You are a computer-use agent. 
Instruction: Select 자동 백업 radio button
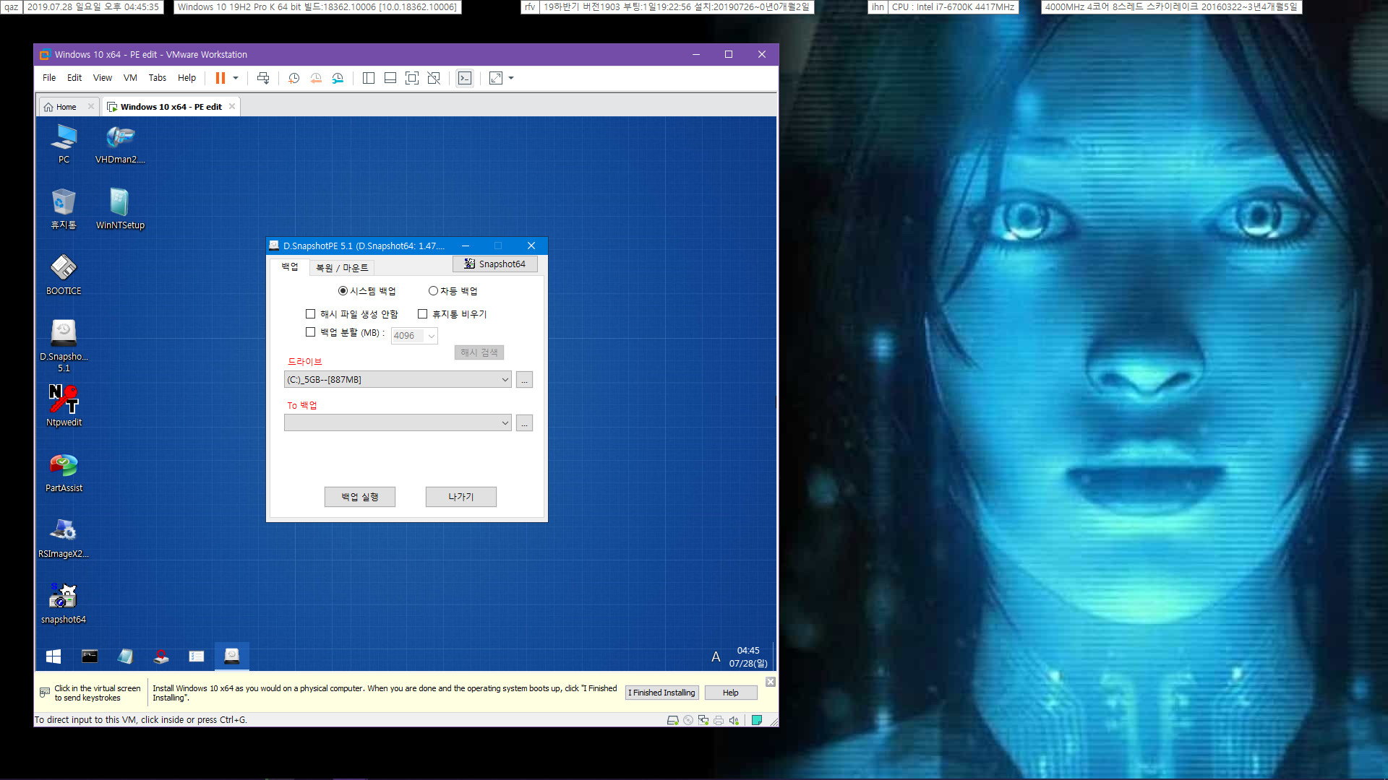[x=433, y=290]
